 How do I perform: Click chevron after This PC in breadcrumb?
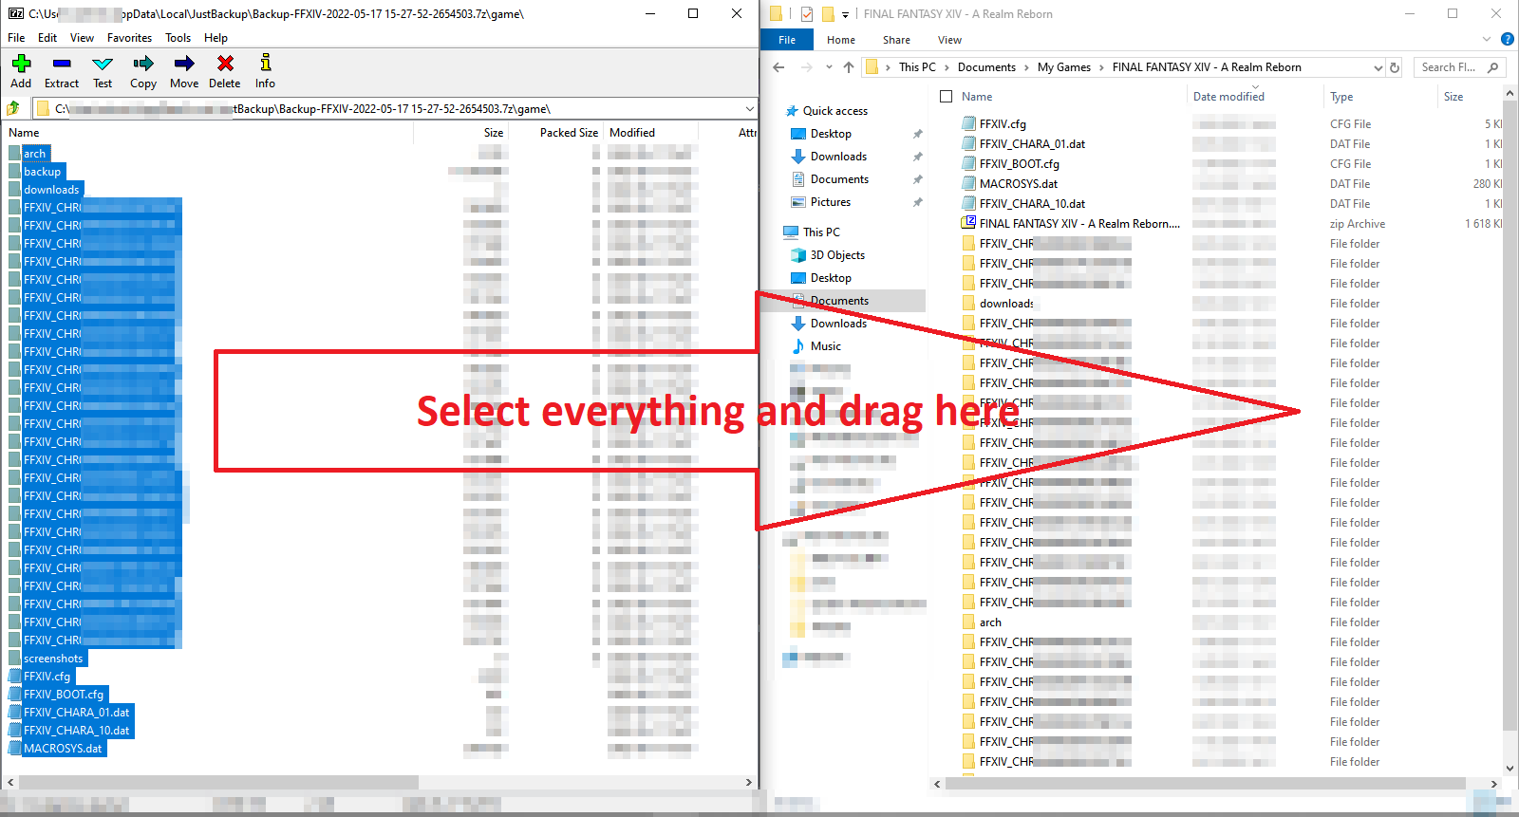(947, 67)
